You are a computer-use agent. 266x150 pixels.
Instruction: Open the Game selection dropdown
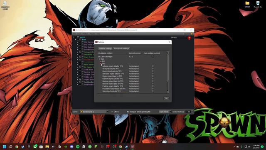(x=94, y=112)
